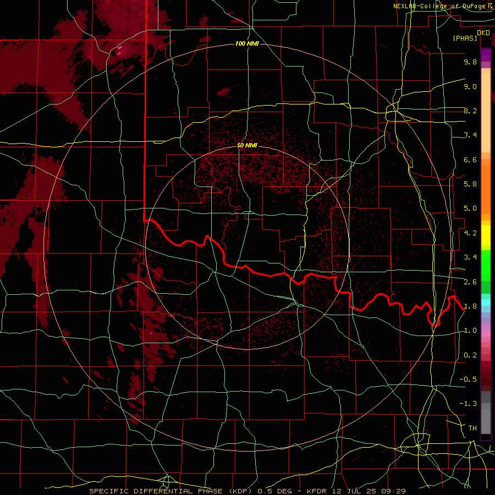Click the 6.6 value on color scale
Image resolution: width=495 pixels, height=495 pixels.
point(470,159)
